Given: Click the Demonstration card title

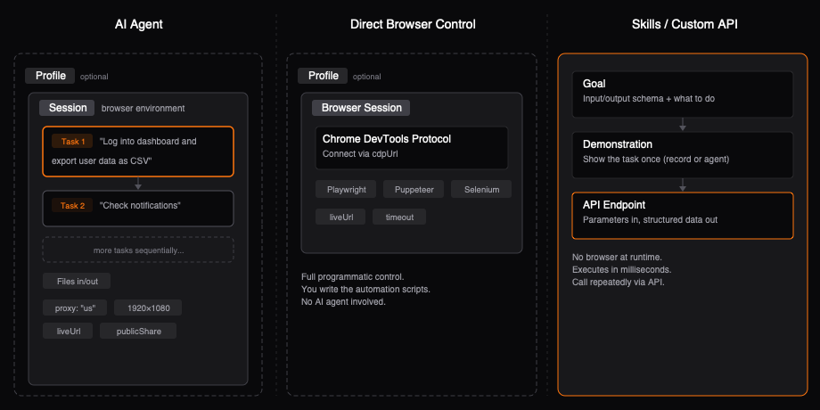Looking at the screenshot, I should pos(618,144).
